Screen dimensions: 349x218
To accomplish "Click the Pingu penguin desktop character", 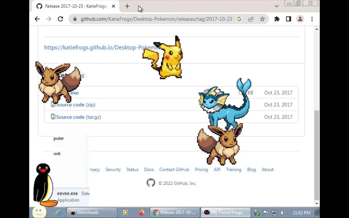I will click(x=44, y=185).
